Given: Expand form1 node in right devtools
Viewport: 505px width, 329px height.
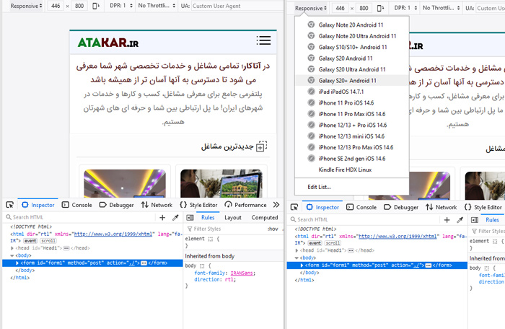Looking at the screenshot, I should 302,266.
